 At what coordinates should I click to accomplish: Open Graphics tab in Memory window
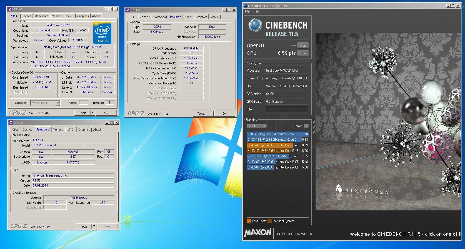pos(201,17)
